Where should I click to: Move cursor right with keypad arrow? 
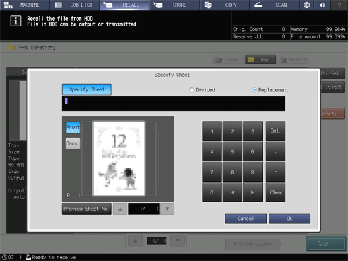(x=252, y=192)
